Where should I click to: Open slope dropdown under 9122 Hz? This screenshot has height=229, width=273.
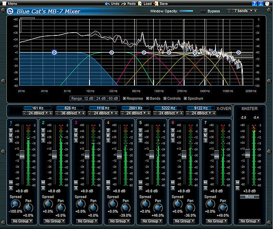pyautogui.click(x=201, y=113)
